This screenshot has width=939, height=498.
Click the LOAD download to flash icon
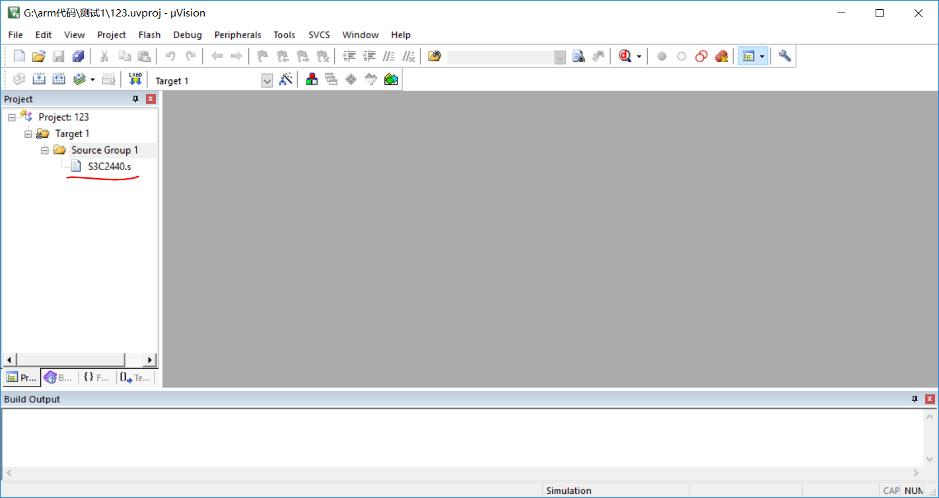[135, 80]
